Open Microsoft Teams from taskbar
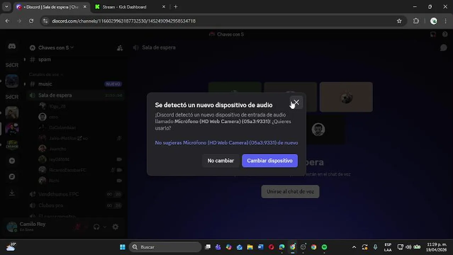This screenshot has height=255, width=453. click(x=218, y=247)
